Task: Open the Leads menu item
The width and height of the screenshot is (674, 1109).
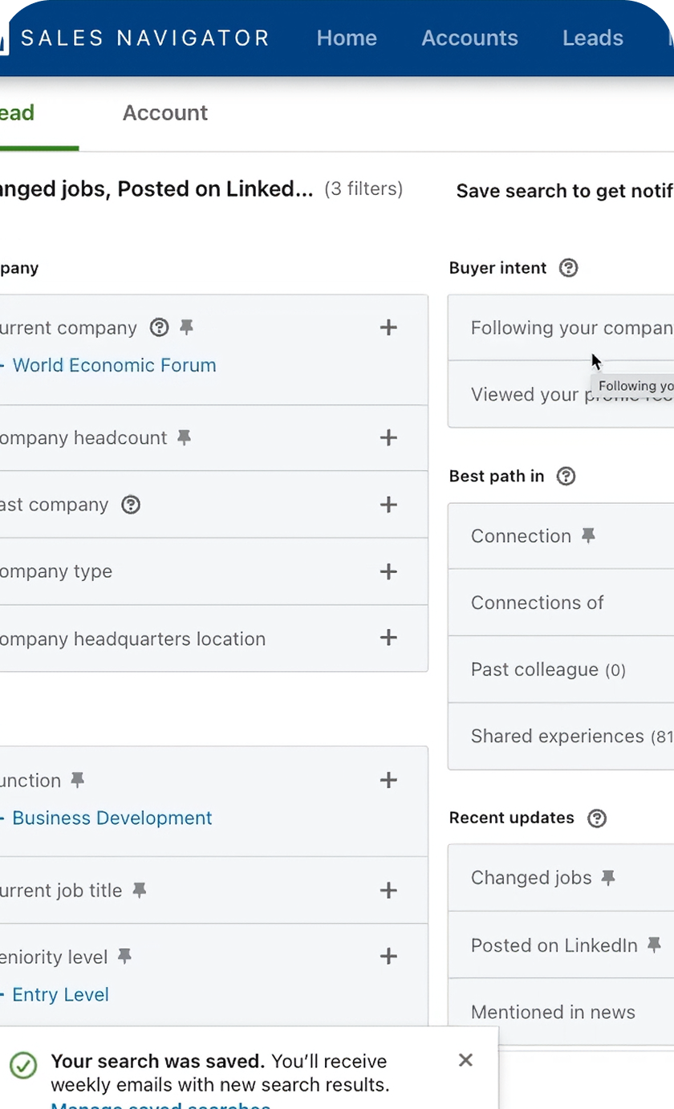Action: coord(593,38)
